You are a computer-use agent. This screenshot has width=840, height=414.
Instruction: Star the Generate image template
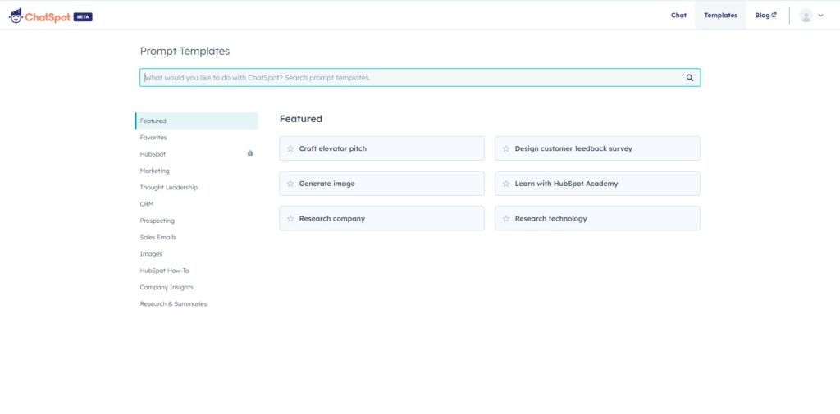click(x=290, y=184)
